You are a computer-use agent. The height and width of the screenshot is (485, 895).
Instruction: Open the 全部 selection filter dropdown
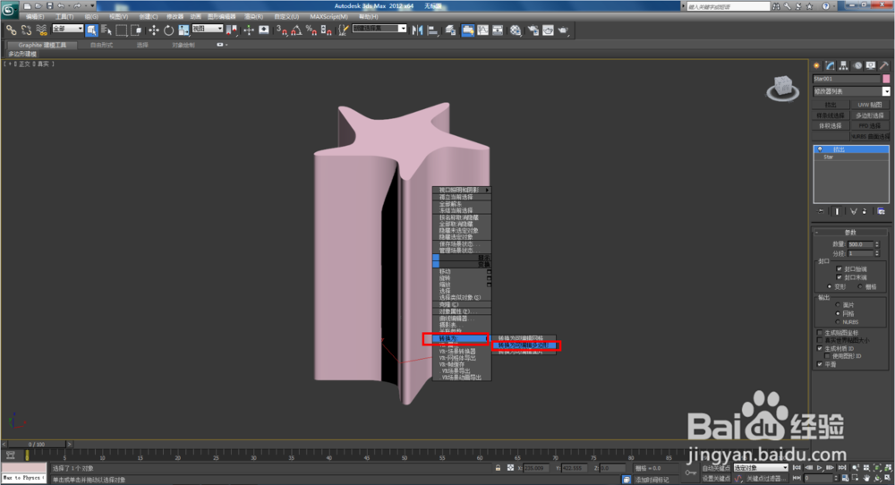pos(67,29)
